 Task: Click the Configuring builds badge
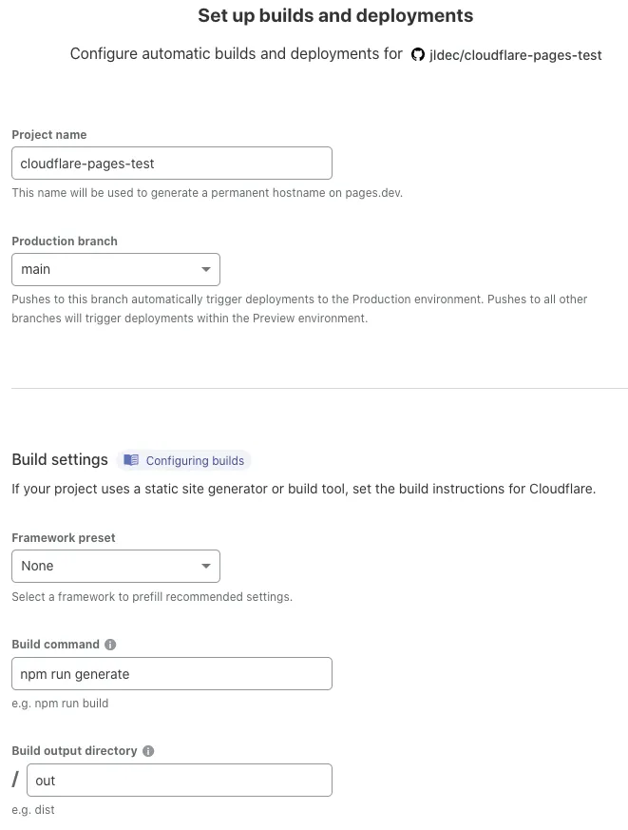tap(183, 460)
